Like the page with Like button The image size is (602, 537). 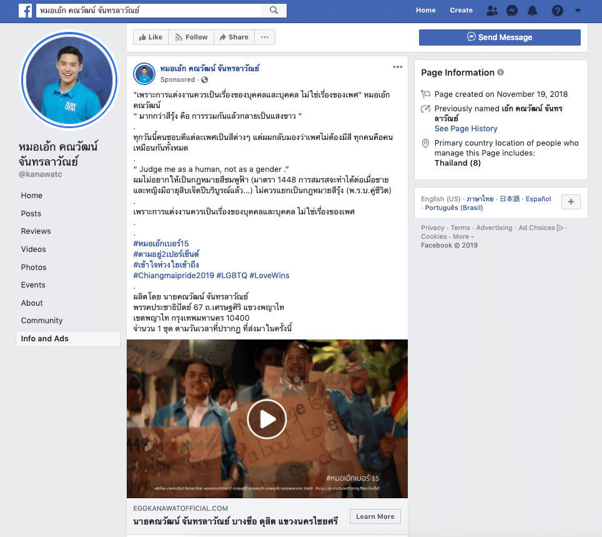click(x=150, y=38)
